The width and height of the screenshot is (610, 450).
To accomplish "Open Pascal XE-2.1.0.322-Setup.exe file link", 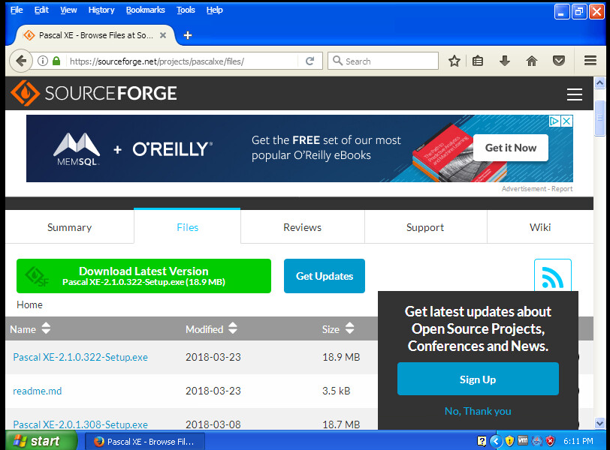I will pos(80,357).
